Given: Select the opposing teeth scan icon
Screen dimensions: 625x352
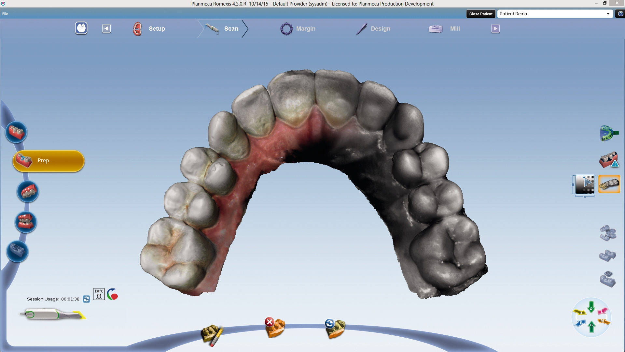Looking at the screenshot, I should click(28, 192).
